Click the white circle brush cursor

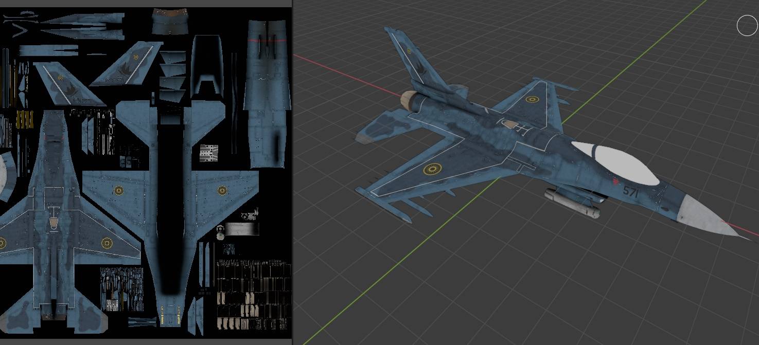[x=747, y=26]
